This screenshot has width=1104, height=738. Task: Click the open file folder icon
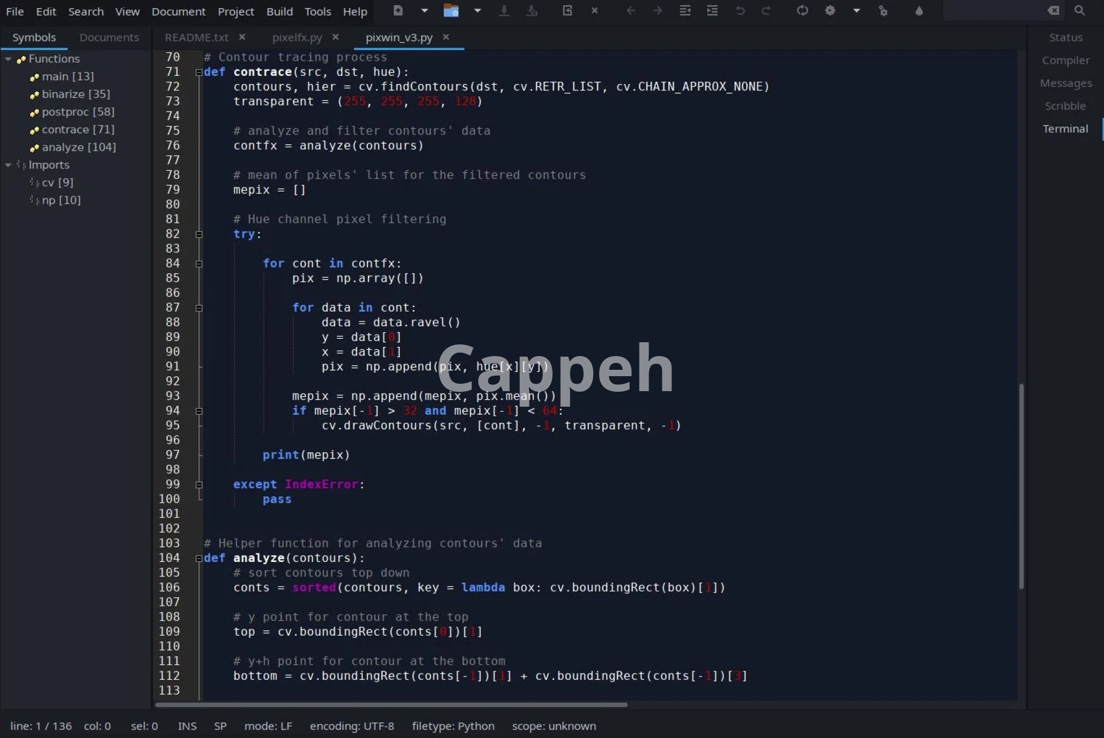[x=451, y=10]
